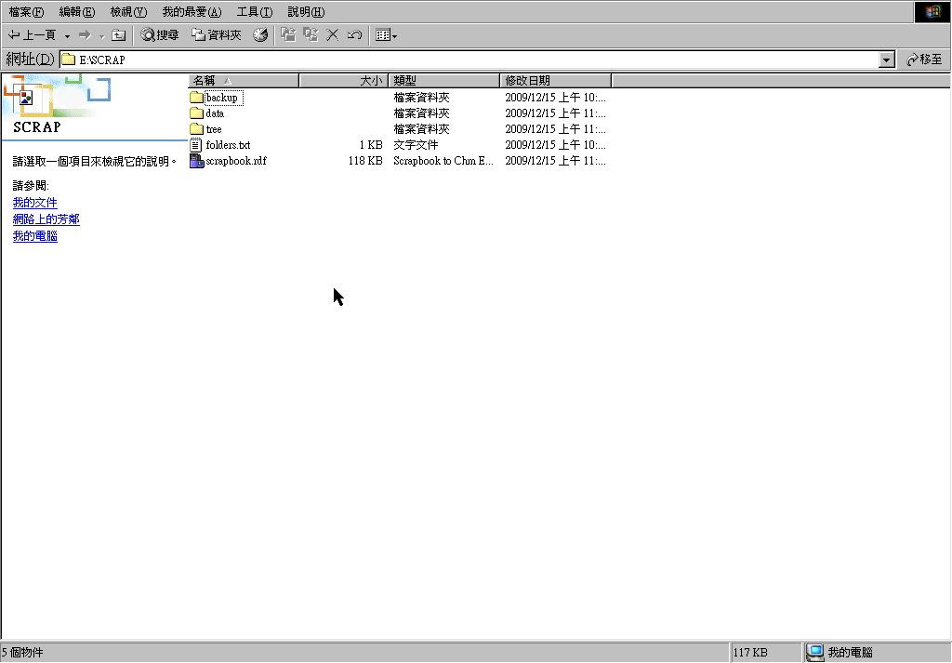Open the history pane icon
952x663 pixels.
tap(260, 35)
